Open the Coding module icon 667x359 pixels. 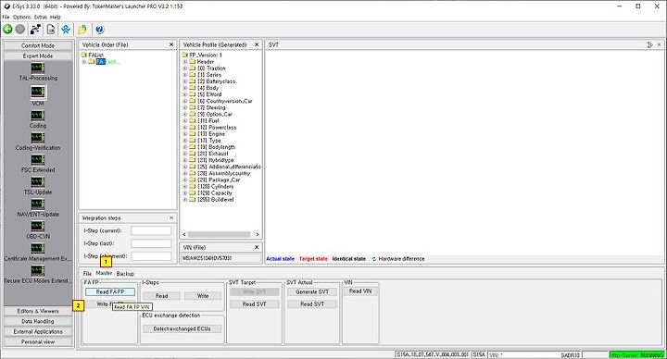click(38, 116)
